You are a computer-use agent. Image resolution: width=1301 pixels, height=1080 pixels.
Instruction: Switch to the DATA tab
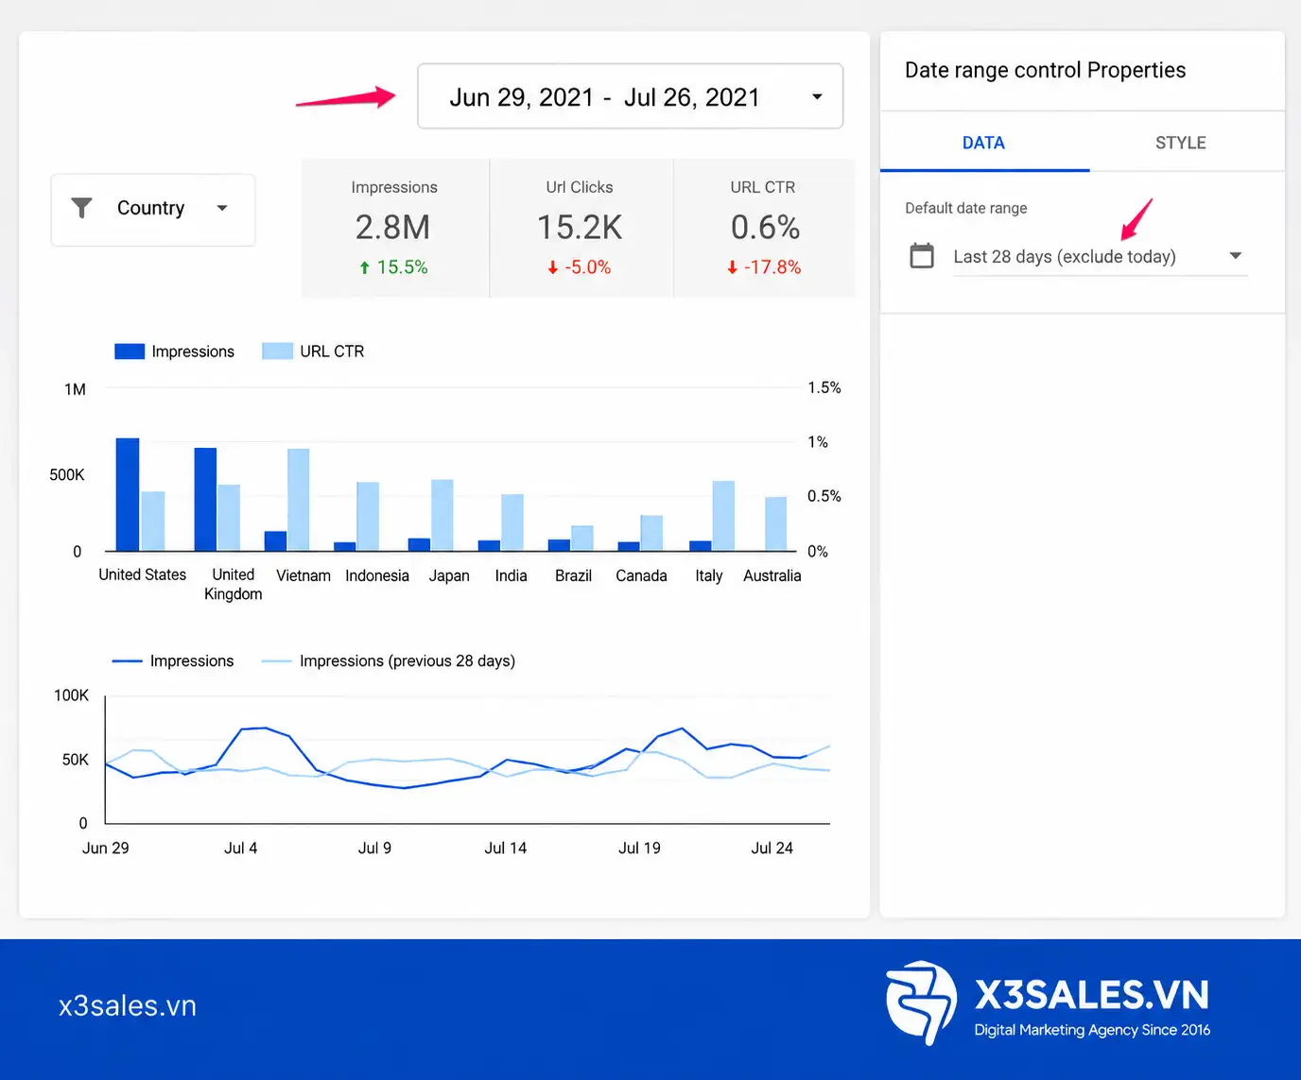click(984, 143)
